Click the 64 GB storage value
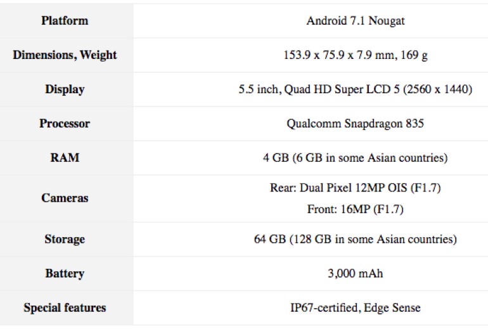Screen dimensions: 488x329 [355, 240]
